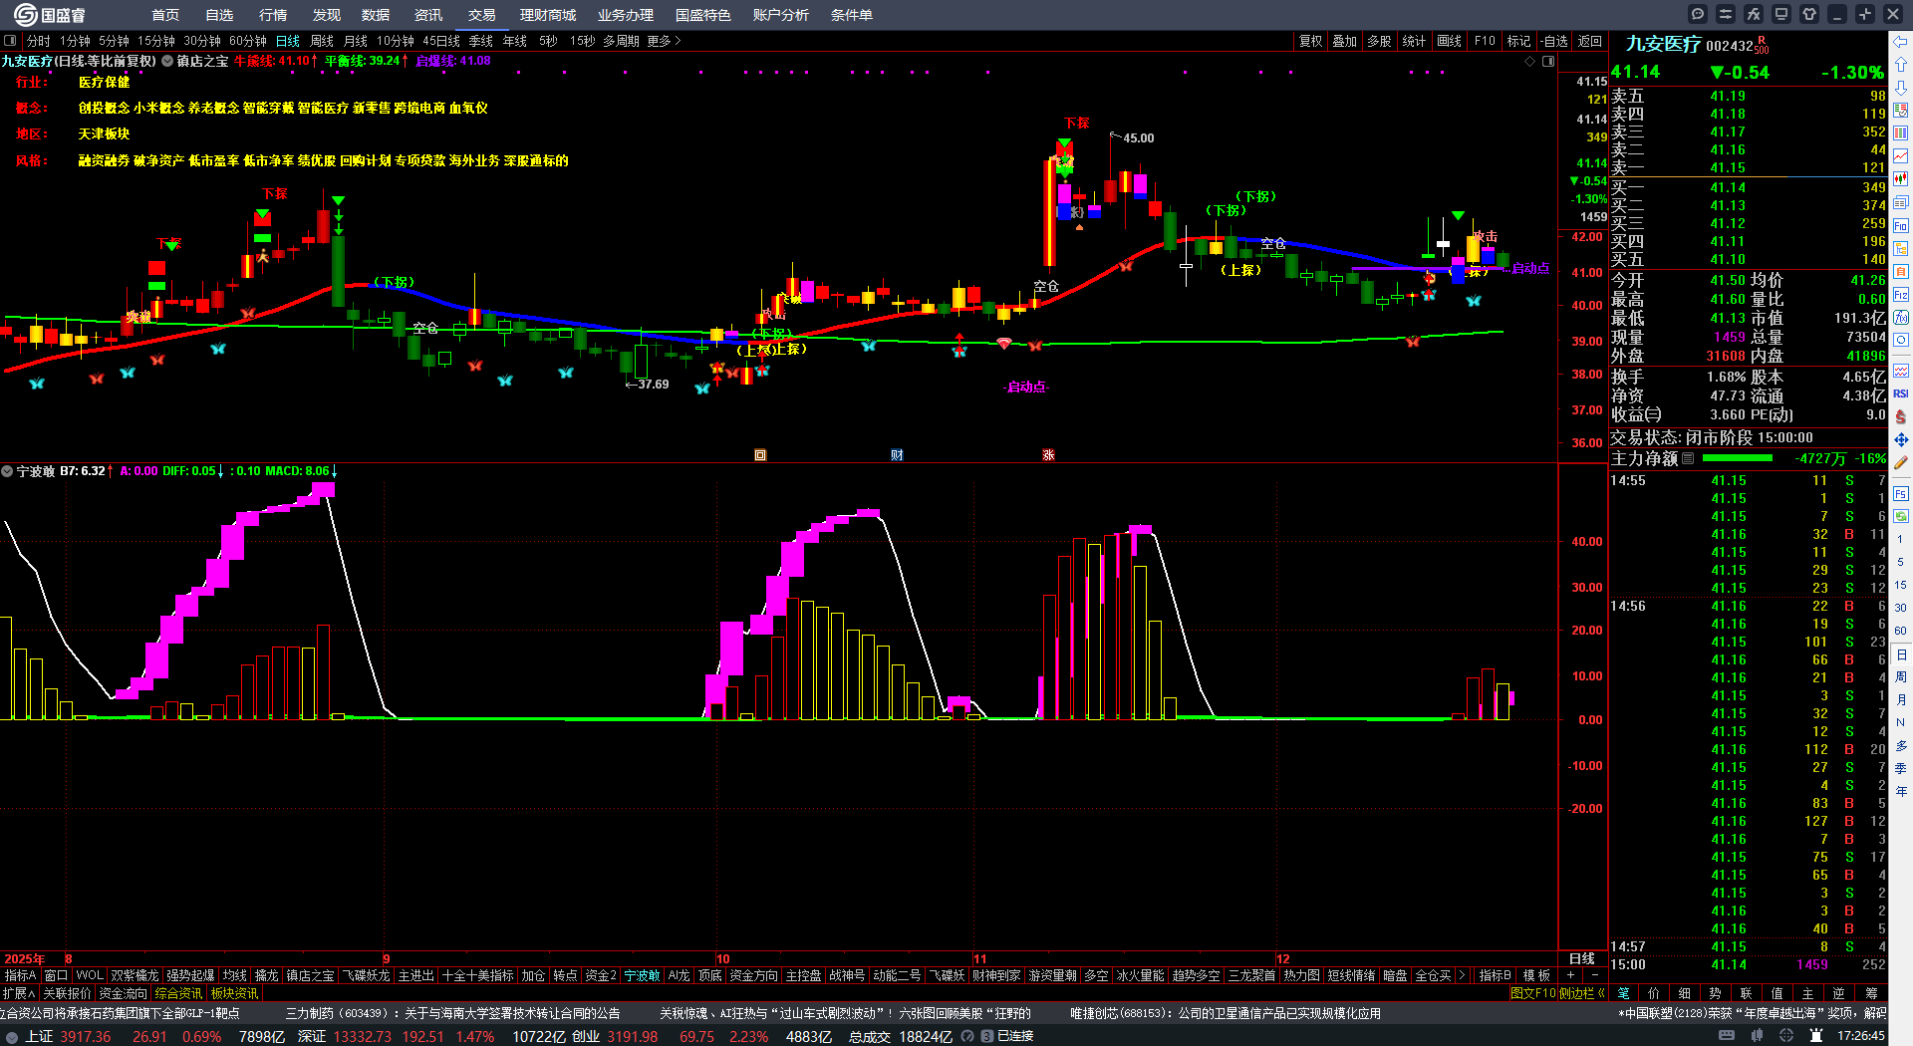The width and height of the screenshot is (1913, 1046).
Task: Click the 图文F10 link
Action: 1533,993
